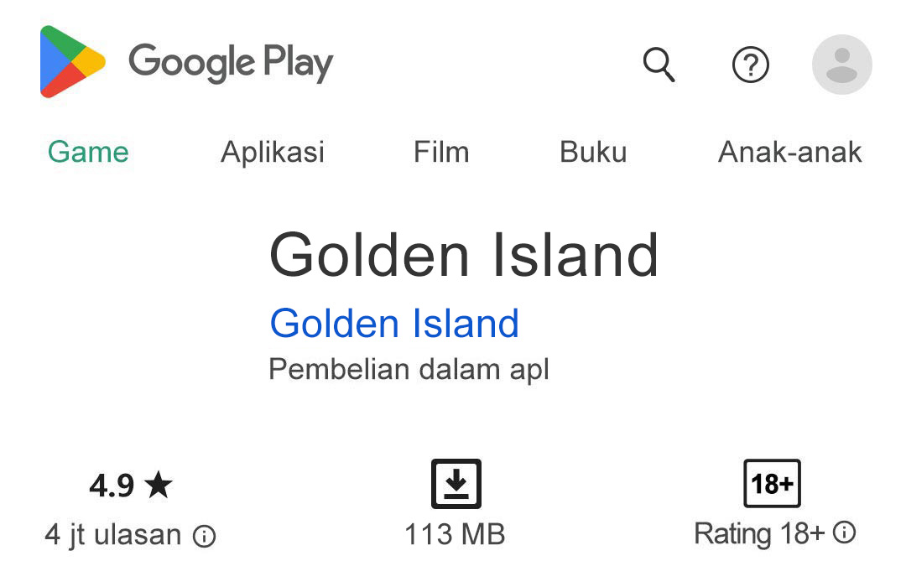Click the help question mark icon

[751, 65]
